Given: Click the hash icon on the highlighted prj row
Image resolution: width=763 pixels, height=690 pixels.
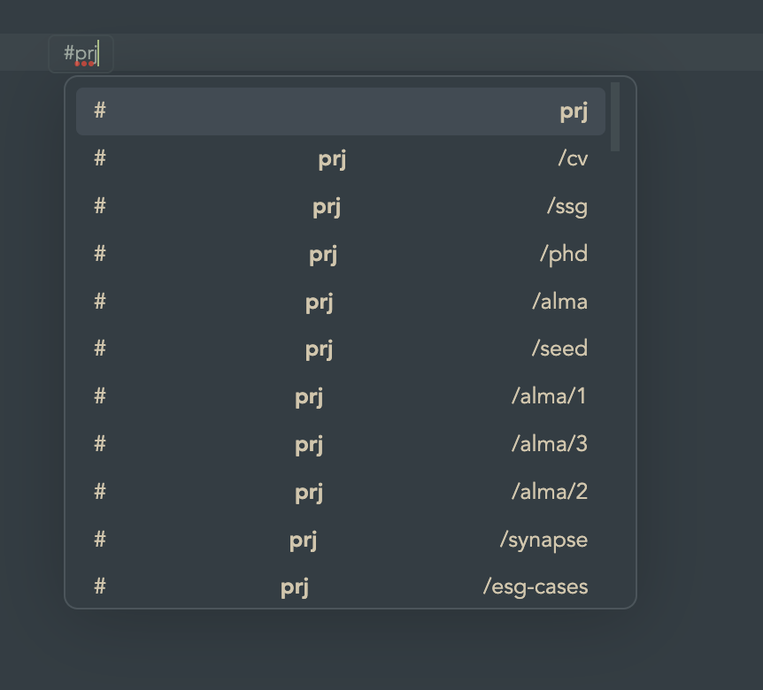Looking at the screenshot, I should (99, 111).
